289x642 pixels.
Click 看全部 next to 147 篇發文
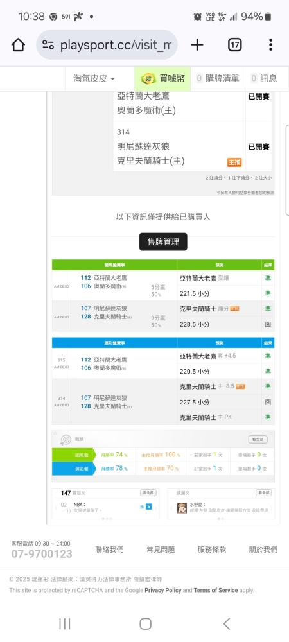148,493
